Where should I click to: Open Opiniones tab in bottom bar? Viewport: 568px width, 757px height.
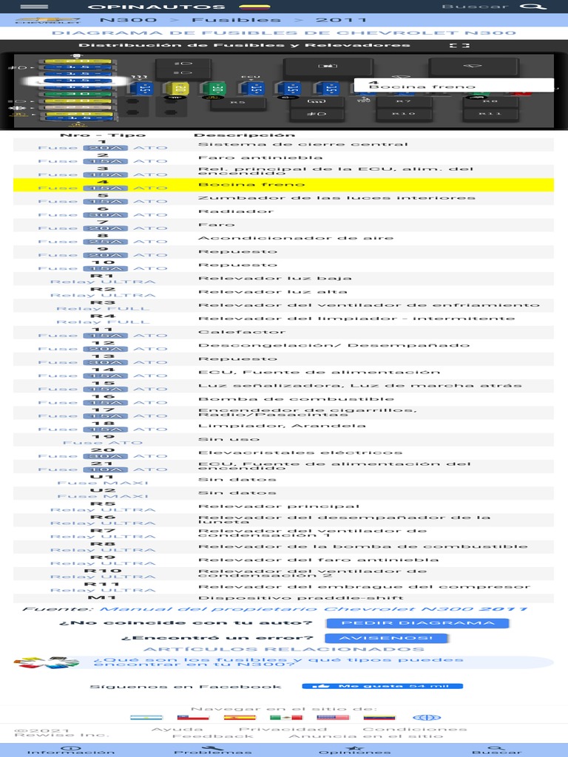(x=355, y=750)
